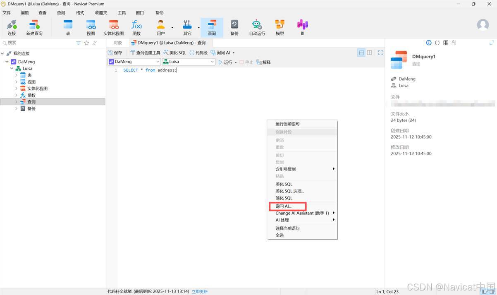Open the code snippet parentheses icon in right panel
This screenshot has width=497, height=295.
tap(437, 43)
